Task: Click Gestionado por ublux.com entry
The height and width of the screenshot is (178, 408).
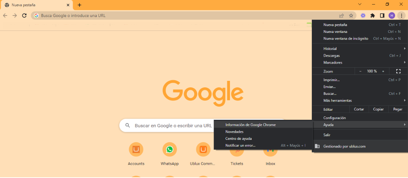Action: (x=360, y=146)
